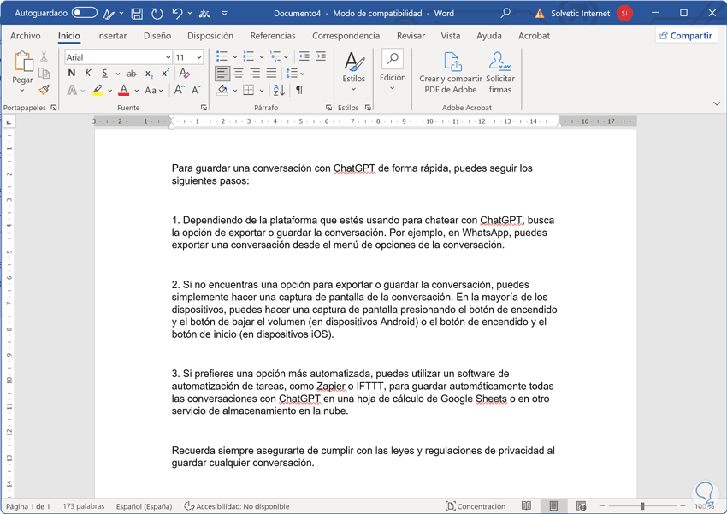Image resolution: width=727 pixels, height=514 pixels.
Task: Toggle show paragraph marks pilcrow
Action: (299, 90)
